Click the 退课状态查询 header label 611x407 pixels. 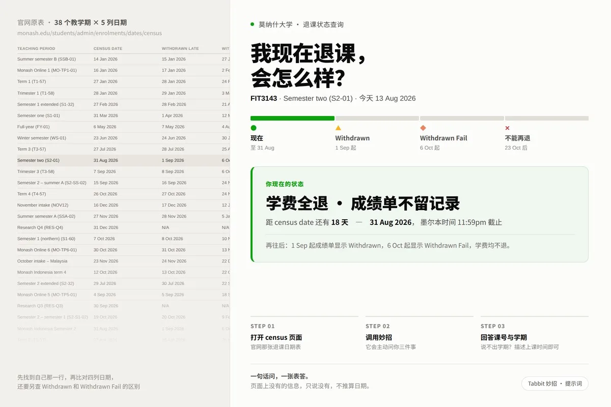click(323, 24)
